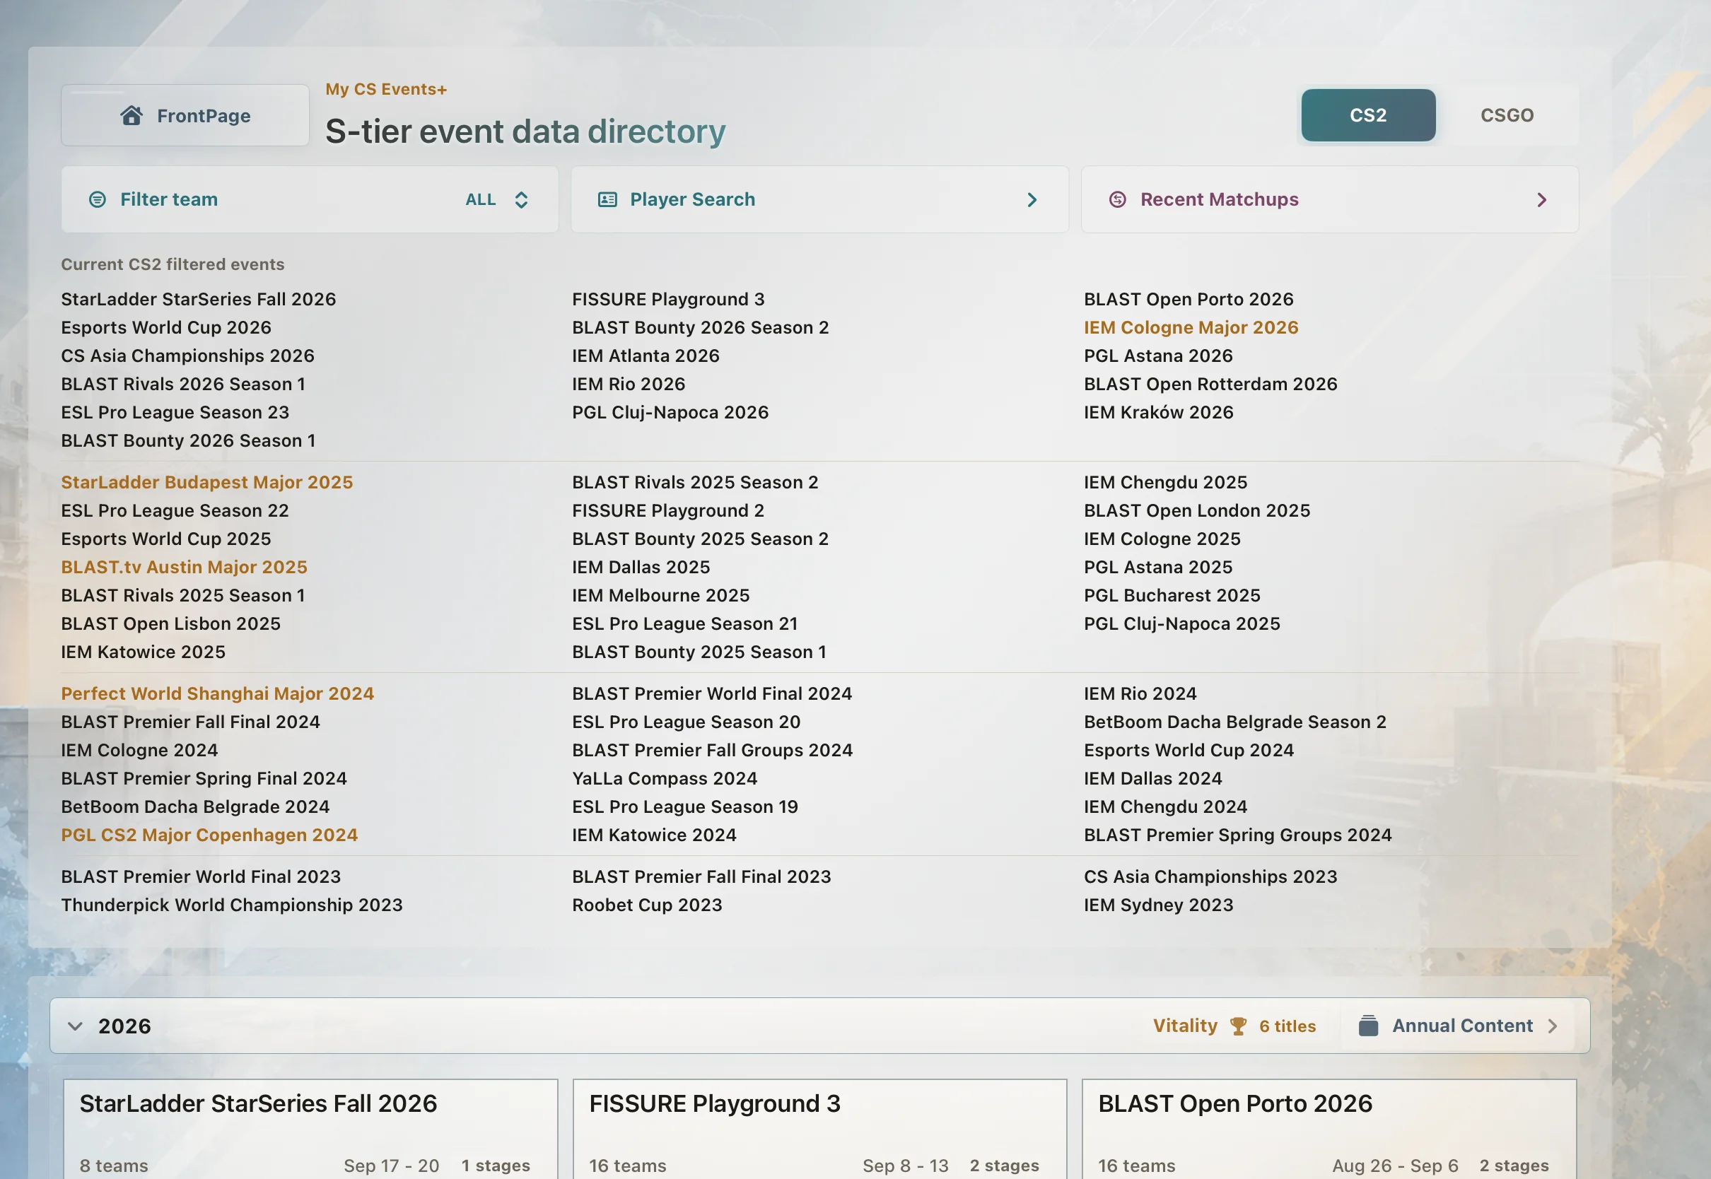Open the FISSURE Playground 3 event card
The height and width of the screenshot is (1179, 1711).
coord(820,1129)
